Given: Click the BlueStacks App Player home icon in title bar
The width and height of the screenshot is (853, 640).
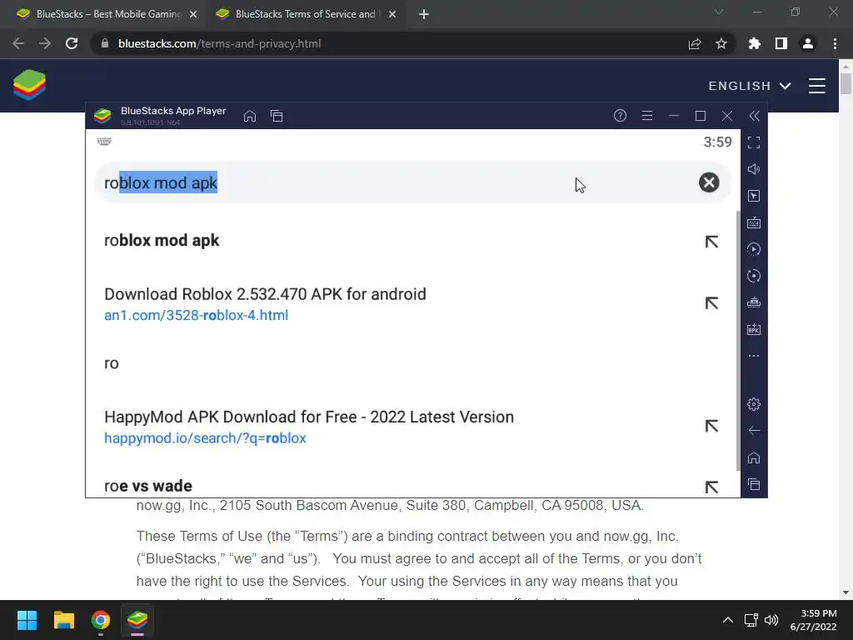Looking at the screenshot, I should (250, 116).
